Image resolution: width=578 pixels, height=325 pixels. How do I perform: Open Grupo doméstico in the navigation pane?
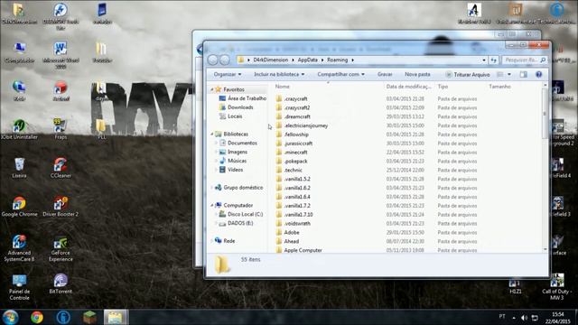(243, 188)
